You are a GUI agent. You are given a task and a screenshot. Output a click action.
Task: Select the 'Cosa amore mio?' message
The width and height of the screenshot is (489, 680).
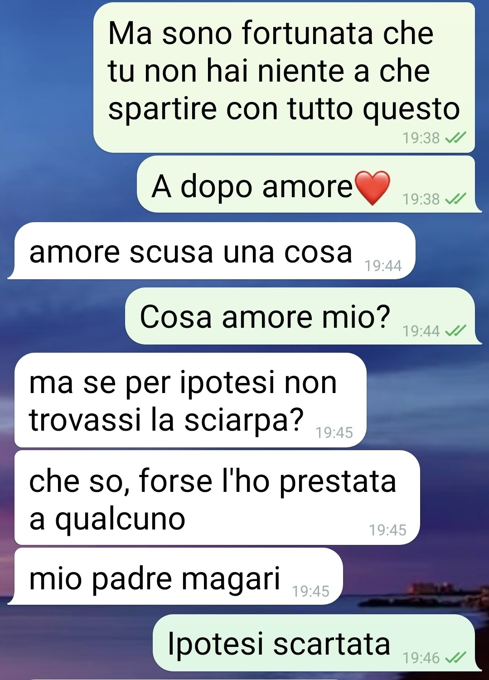[303, 316]
